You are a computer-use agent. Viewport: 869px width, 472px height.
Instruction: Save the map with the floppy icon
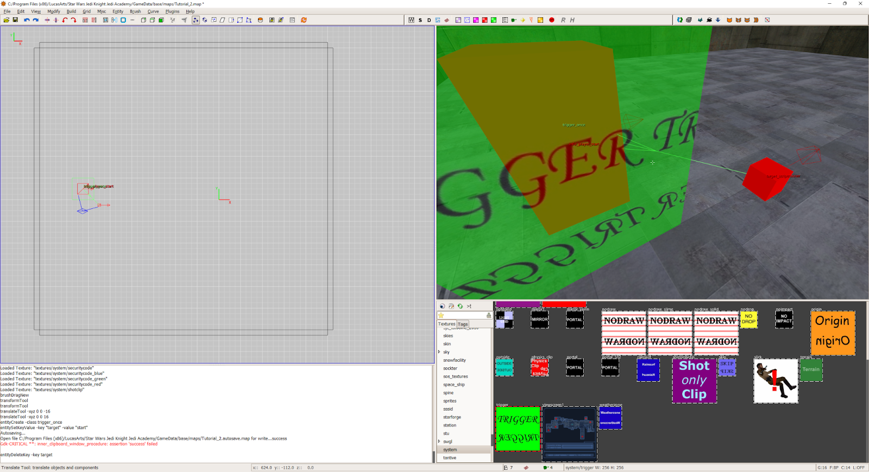point(15,20)
